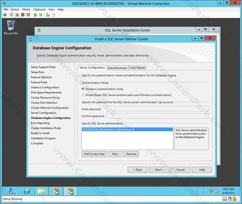This screenshot has height=204, width=242.
Task: Click the Installation Progress step
Action: [x=43, y=138]
